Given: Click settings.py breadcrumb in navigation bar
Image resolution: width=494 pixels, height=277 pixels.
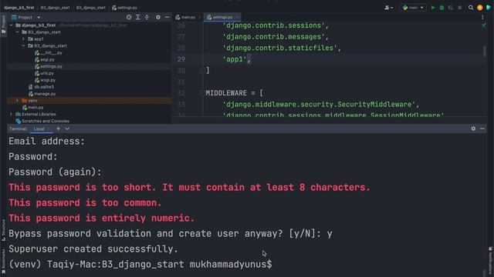Looking at the screenshot, I should (124, 8).
